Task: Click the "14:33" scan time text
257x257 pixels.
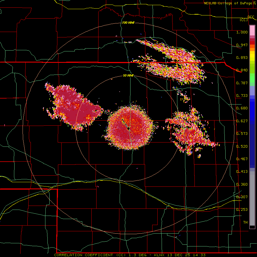Action: [199, 255]
